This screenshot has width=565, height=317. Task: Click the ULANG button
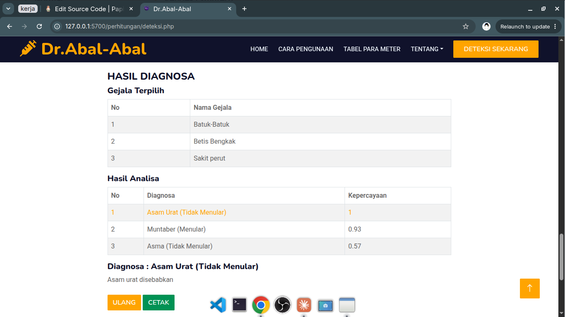[x=124, y=303]
